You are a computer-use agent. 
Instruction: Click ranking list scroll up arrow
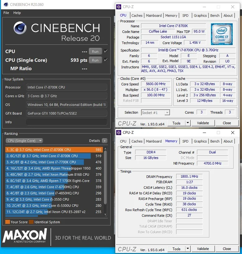tap(105, 148)
